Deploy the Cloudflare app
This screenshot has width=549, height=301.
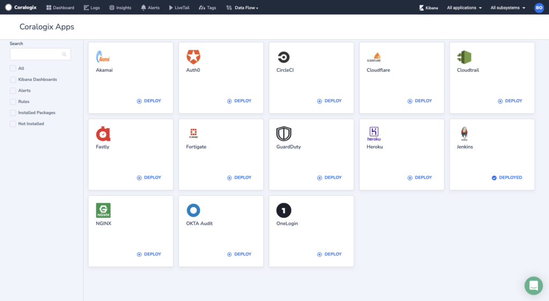click(419, 101)
